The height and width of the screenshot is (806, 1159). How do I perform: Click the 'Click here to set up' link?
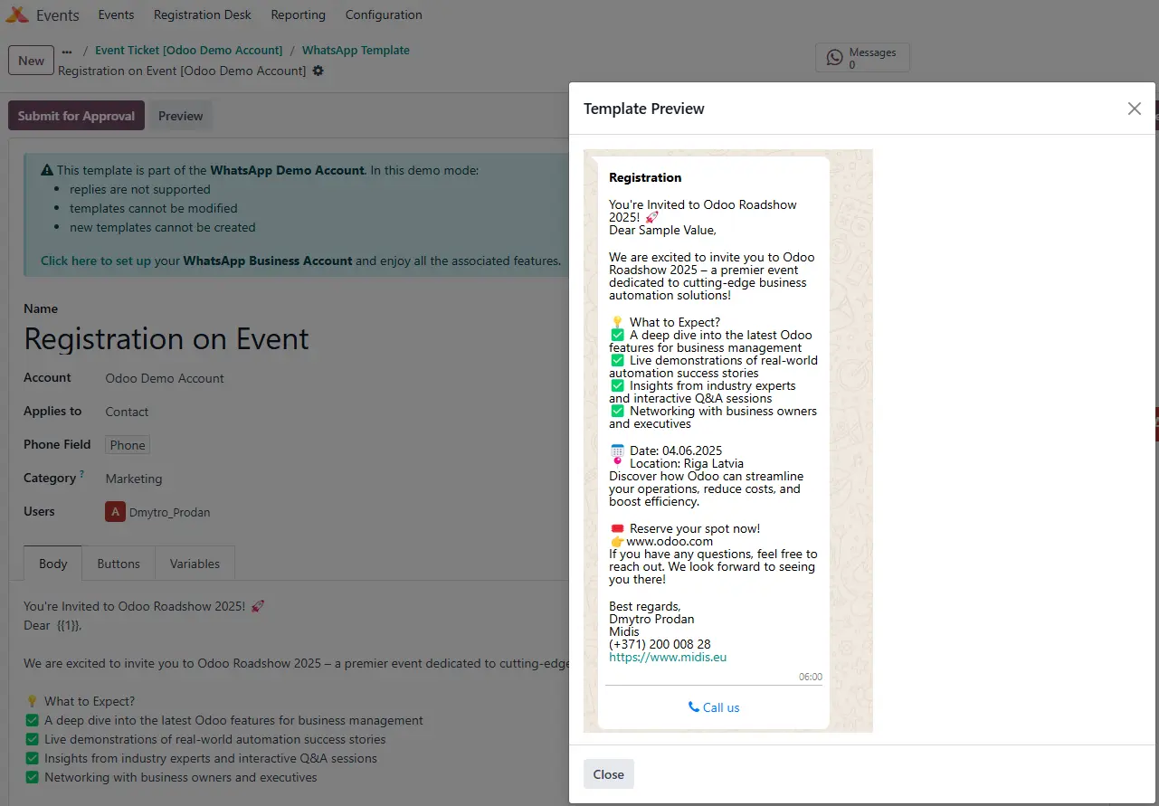pos(96,261)
